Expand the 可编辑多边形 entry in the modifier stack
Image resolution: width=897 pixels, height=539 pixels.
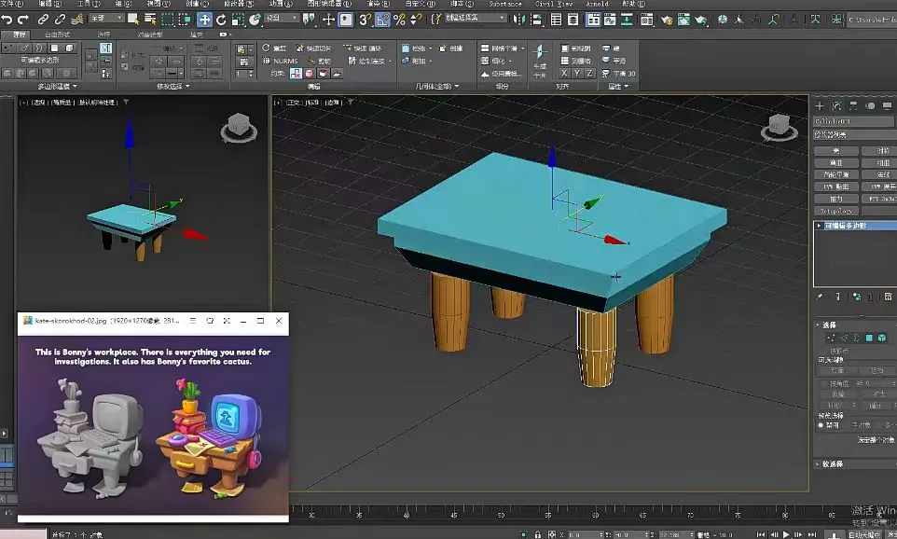point(819,225)
